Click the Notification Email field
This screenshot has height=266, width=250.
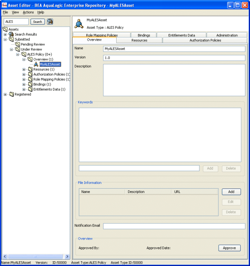click(174, 226)
